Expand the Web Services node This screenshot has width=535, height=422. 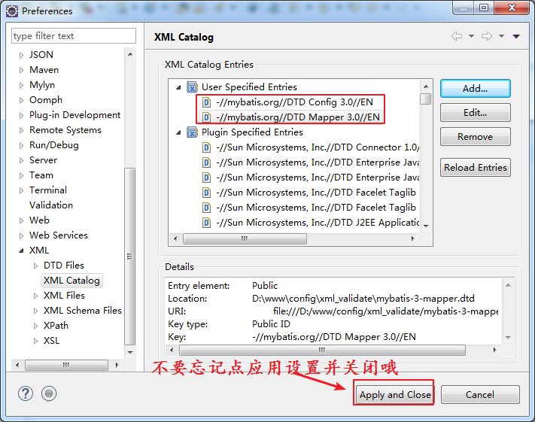(x=22, y=235)
